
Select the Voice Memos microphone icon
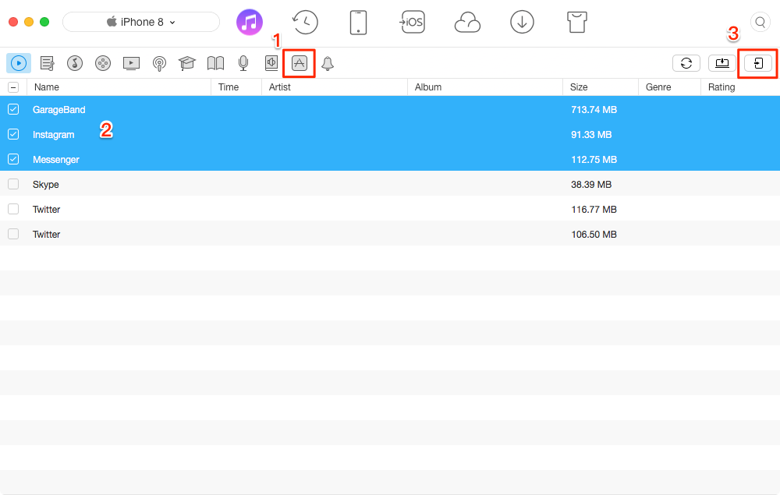[243, 63]
